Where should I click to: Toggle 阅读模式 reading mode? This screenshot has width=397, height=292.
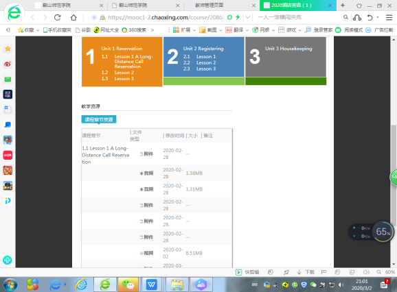pos(349,29)
